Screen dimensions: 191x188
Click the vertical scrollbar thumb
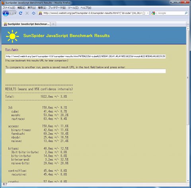tap(188, 77)
